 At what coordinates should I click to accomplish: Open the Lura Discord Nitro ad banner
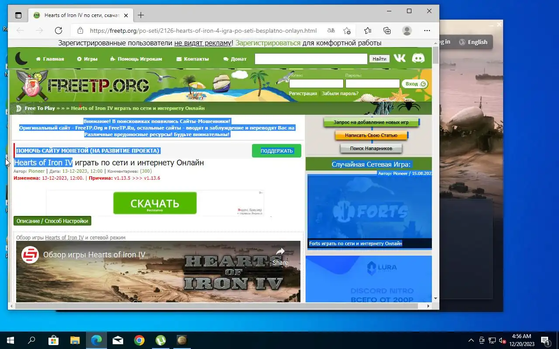click(369, 279)
